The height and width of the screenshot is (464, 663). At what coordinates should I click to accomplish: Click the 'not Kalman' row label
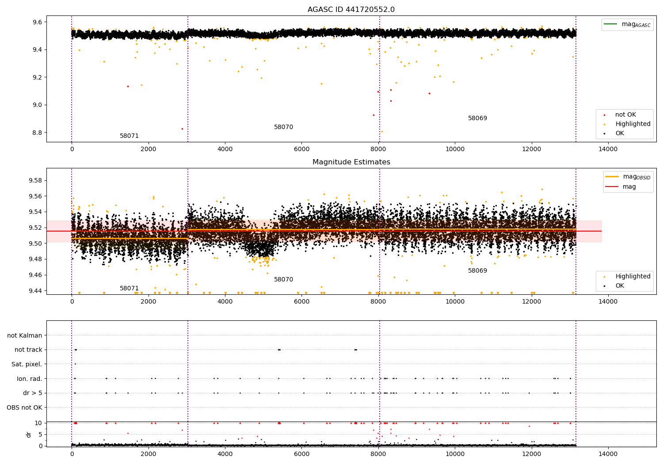[25, 336]
